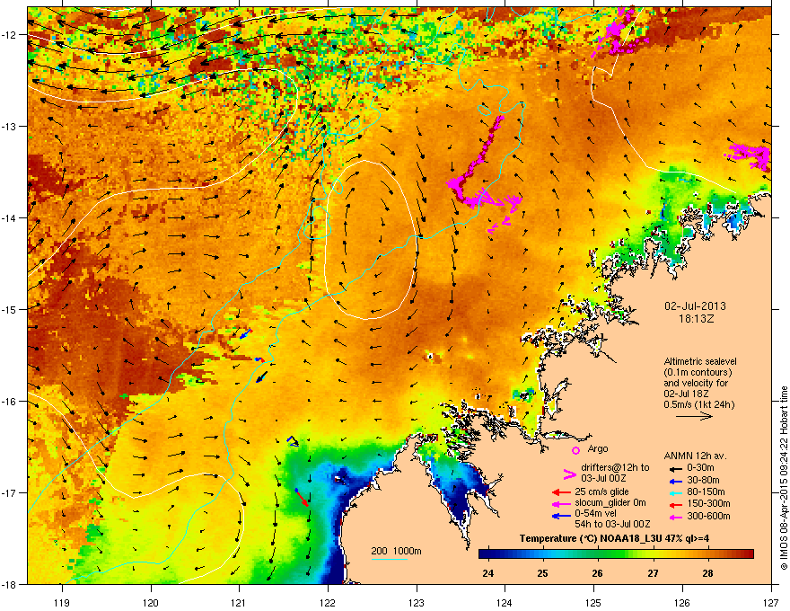Click the '200 1000m' isobath label
The image size is (790, 611).
pos(396,551)
